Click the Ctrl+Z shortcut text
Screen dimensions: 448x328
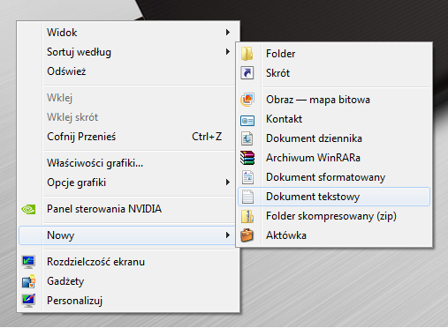tap(207, 137)
